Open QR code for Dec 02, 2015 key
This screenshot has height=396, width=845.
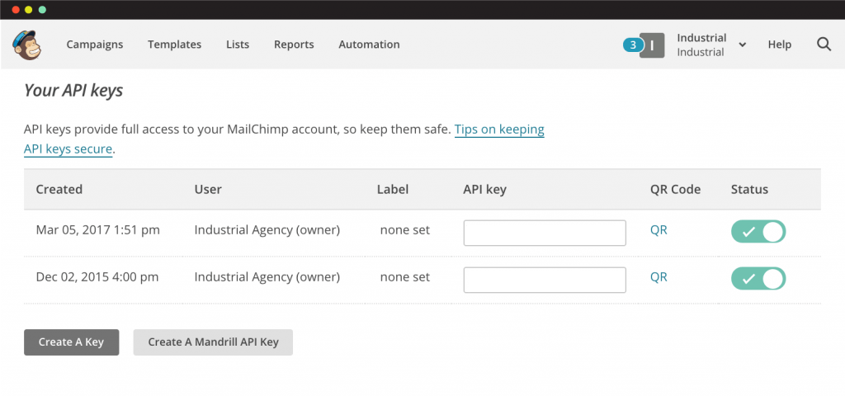pyautogui.click(x=659, y=277)
